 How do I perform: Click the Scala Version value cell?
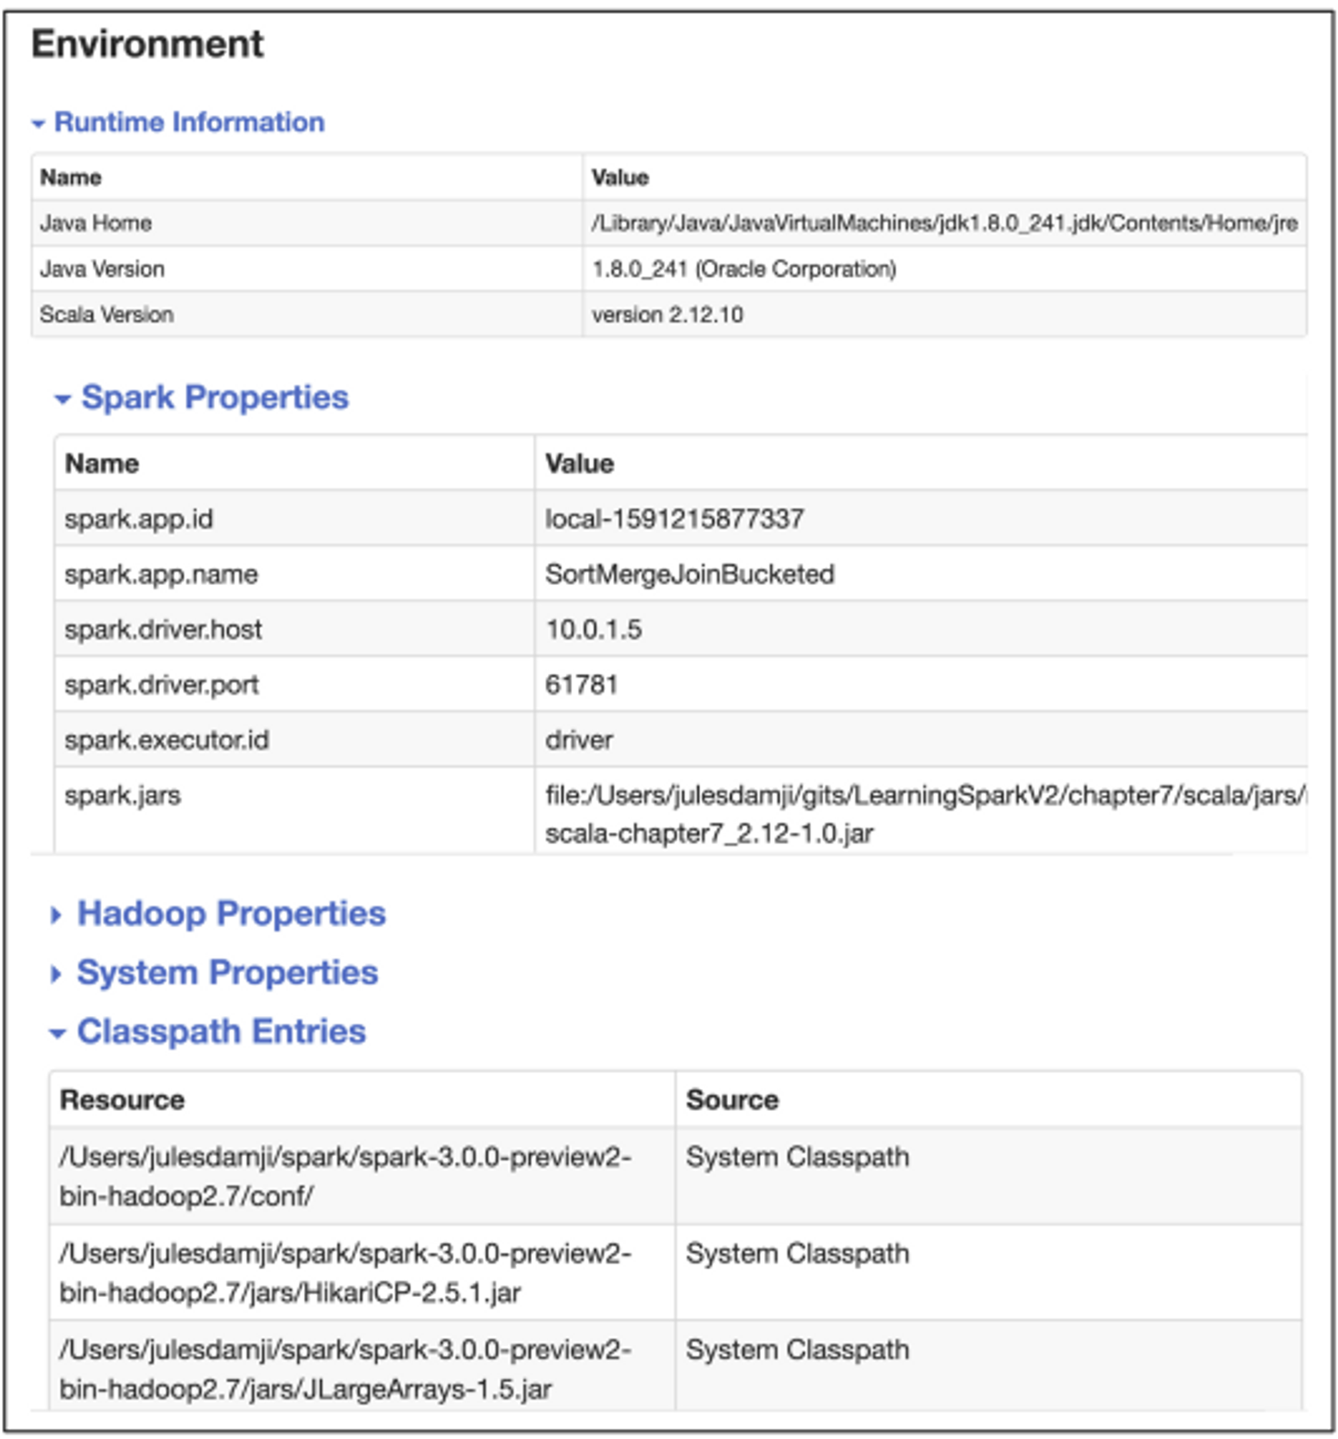(x=667, y=315)
